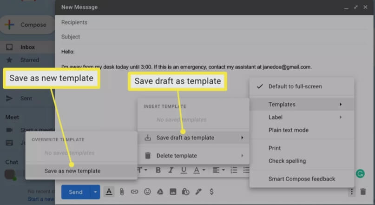Click in the message body text
This screenshot has width=375, height=205.
[x=186, y=67]
